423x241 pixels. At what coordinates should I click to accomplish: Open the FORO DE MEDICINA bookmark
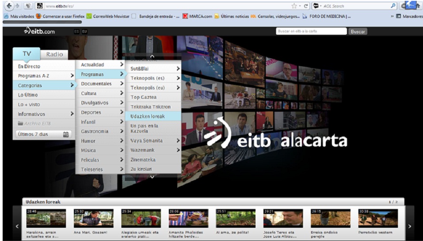point(327,16)
